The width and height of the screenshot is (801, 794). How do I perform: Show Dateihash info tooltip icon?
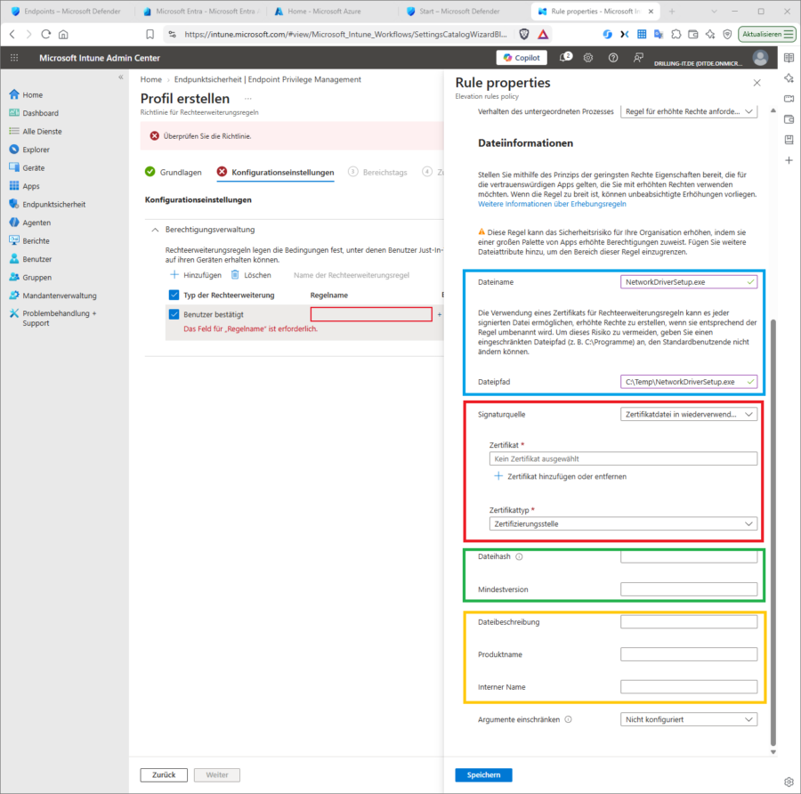click(x=519, y=557)
